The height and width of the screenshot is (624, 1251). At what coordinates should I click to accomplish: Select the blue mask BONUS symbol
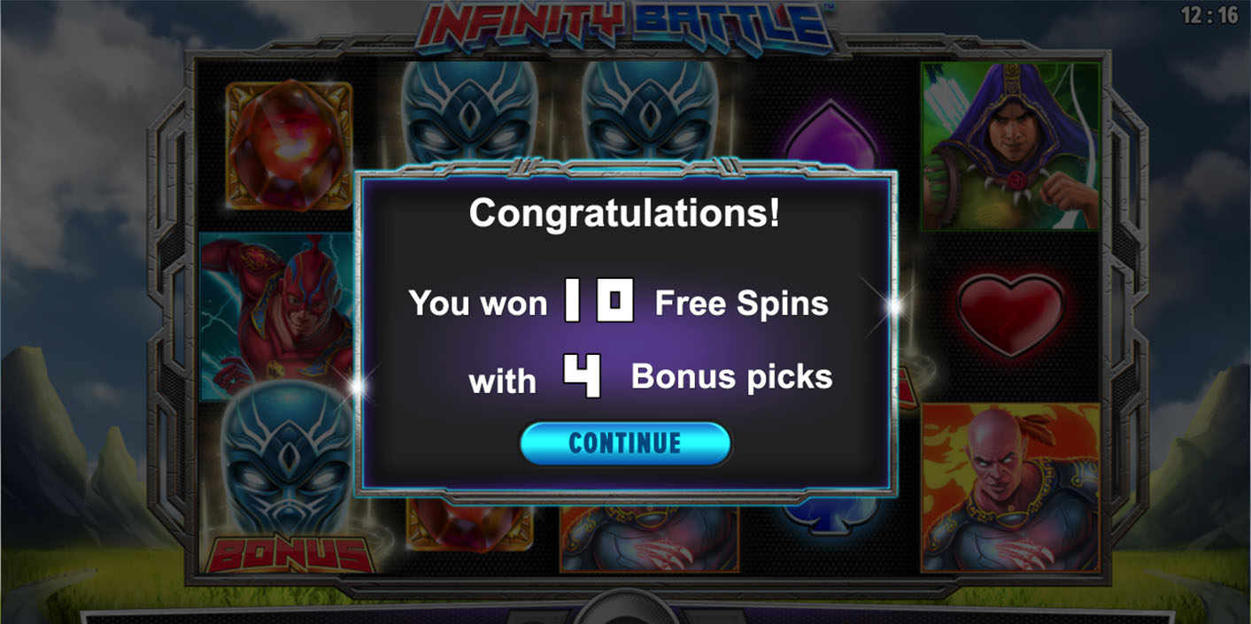[289, 478]
